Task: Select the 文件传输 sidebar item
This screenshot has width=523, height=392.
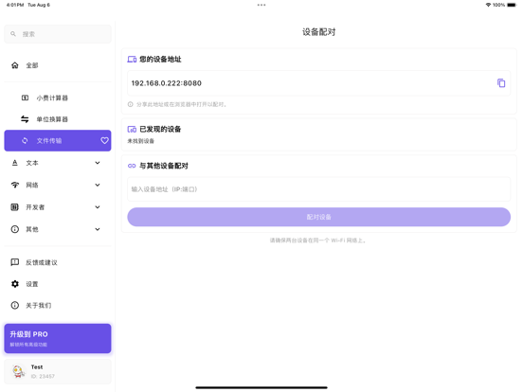Action: click(58, 141)
